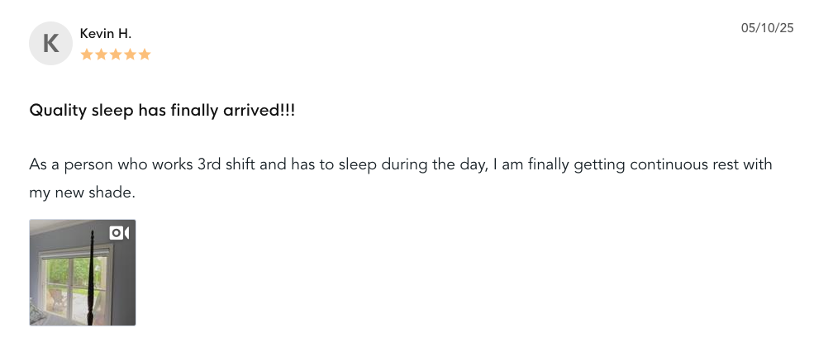Select the second rating star
The height and width of the screenshot is (347, 833).
coord(101,55)
